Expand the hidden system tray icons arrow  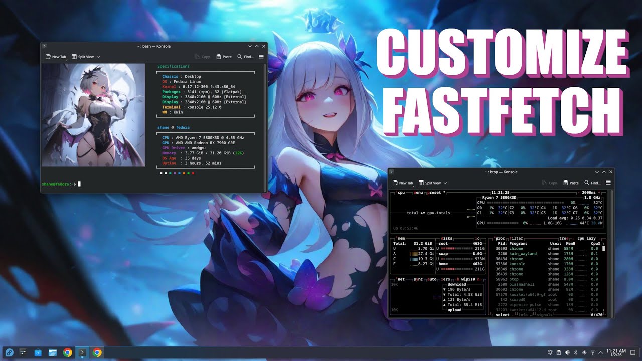(x=601, y=353)
